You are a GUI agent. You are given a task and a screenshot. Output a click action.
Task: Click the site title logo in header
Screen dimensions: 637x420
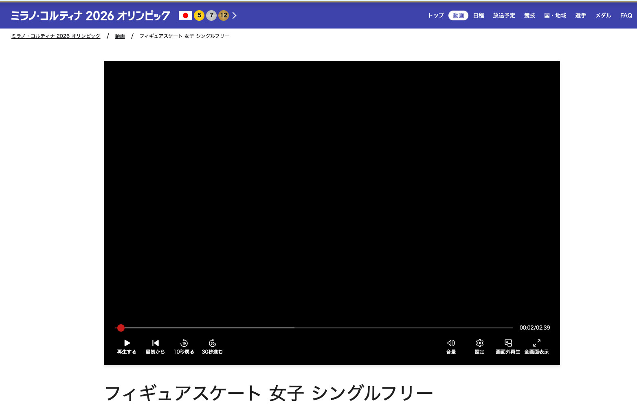click(x=90, y=15)
